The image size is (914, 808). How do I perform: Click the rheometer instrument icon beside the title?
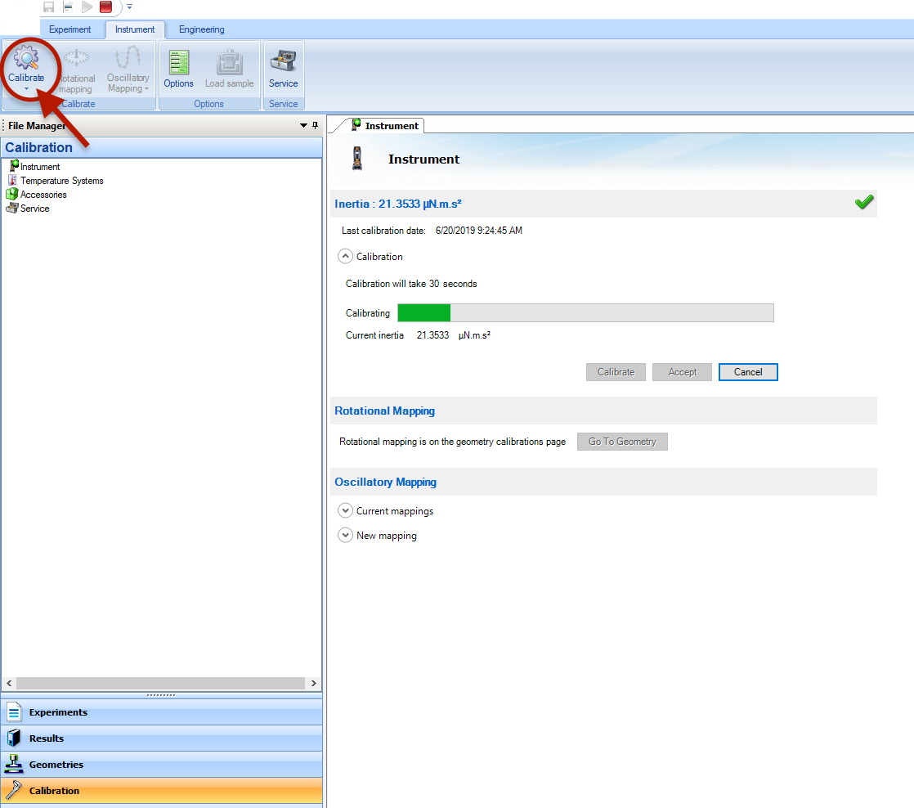tap(357, 159)
